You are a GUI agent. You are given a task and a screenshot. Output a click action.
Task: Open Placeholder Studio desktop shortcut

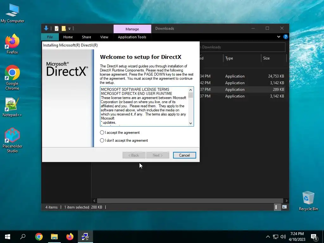pos(12,140)
